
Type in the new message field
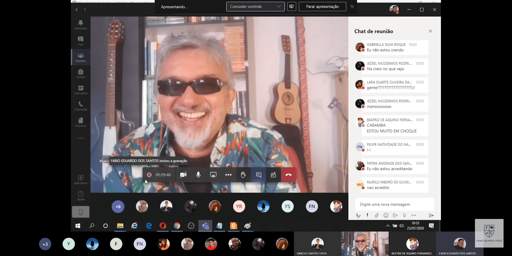pos(394,204)
